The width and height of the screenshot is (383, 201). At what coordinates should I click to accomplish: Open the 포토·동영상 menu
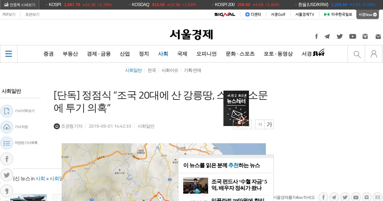point(278,54)
